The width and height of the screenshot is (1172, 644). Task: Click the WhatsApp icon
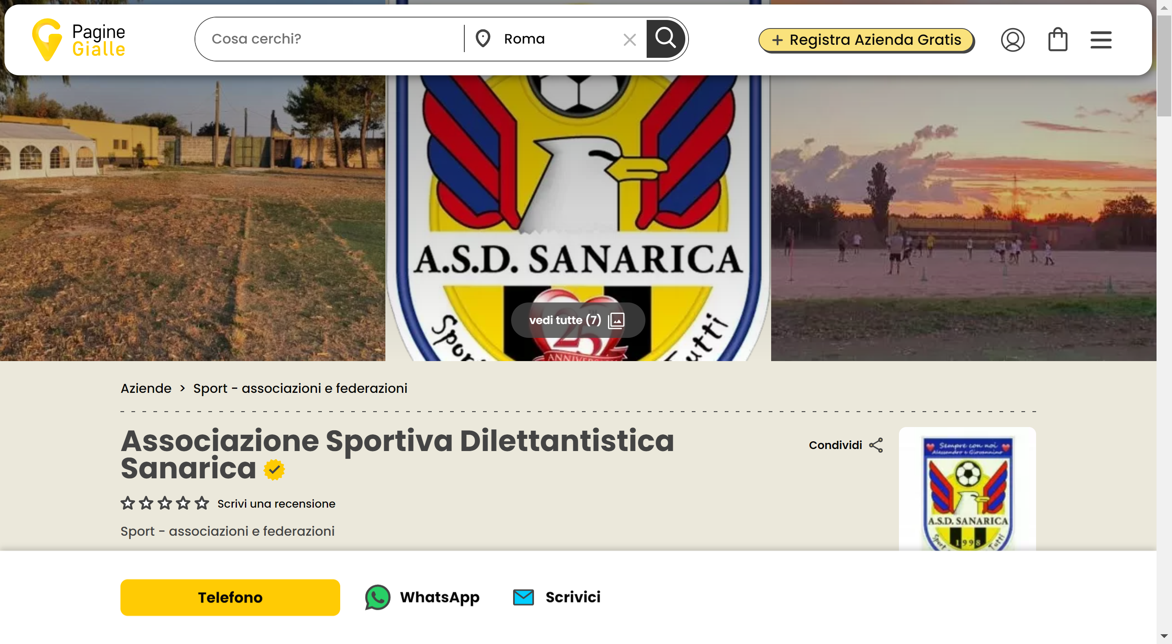coord(377,597)
